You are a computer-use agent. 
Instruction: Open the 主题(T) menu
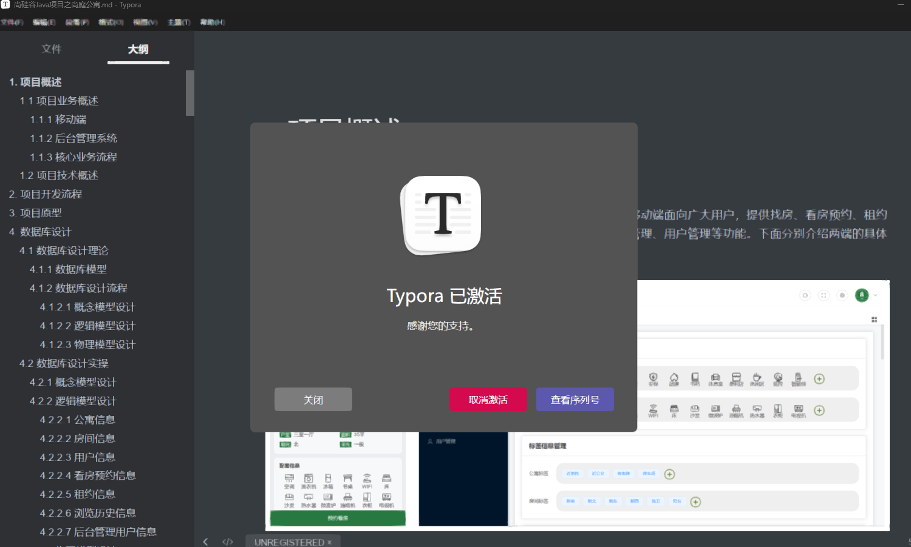(179, 22)
